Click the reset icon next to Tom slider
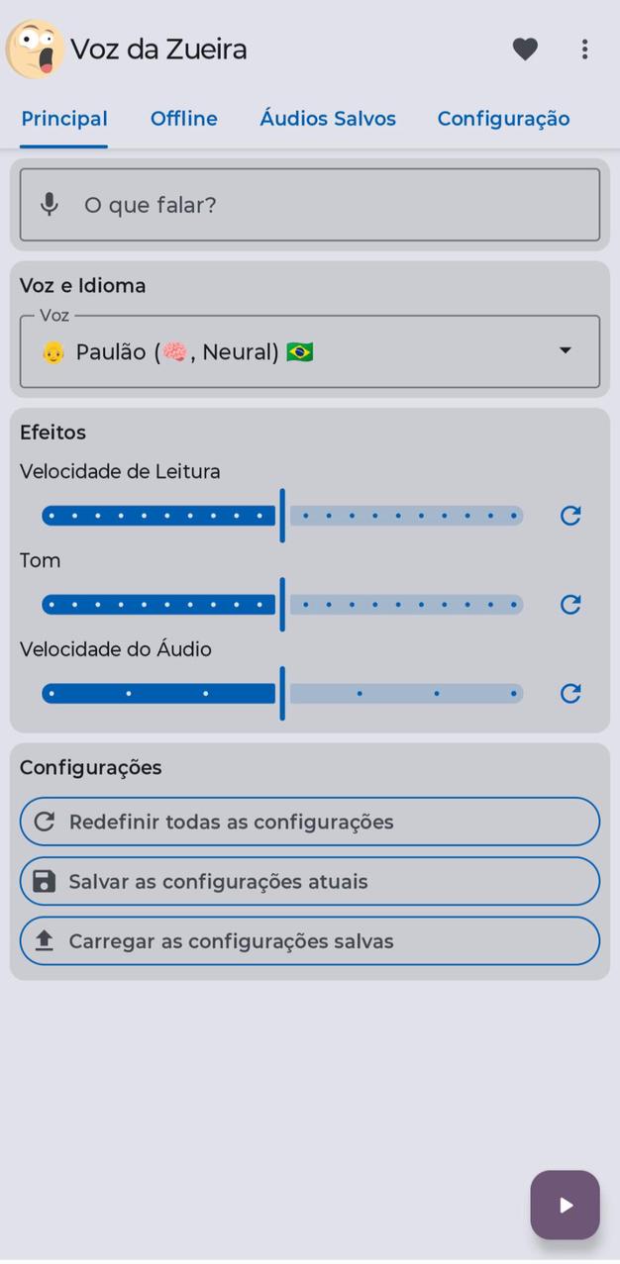The height and width of the screenshot is (1264, 620). coord(569,604)
